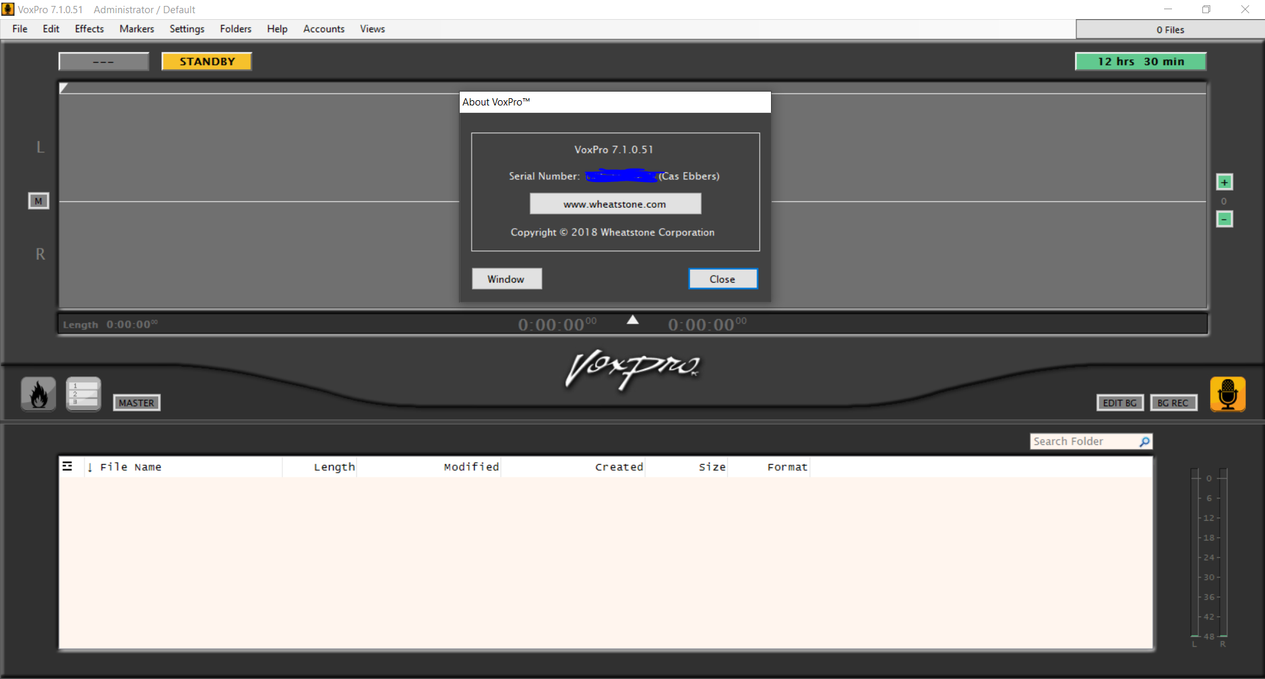Close the VoxPro application window
The width and height of the screenshot is (1265, 679).
tap(1245, 9)
